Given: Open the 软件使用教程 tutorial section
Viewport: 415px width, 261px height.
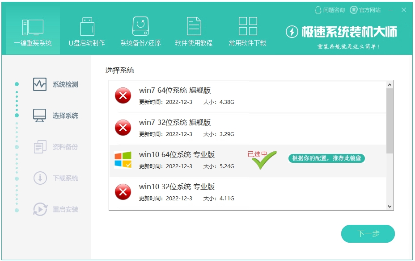Looking at the screenshot, I should (x=193, y=29).
